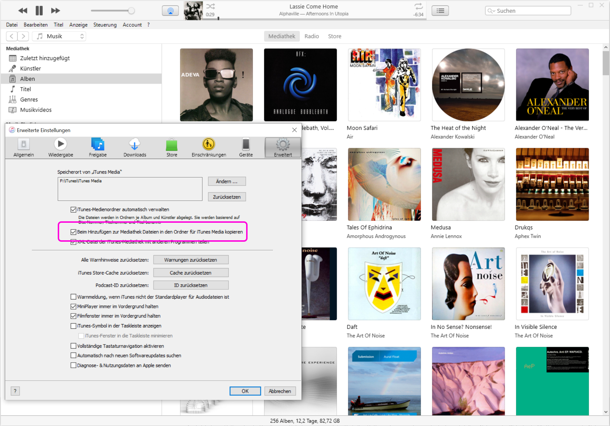Viewport: 610px width, 426px height.
Task: Pause playback
Action: click(x=39, y=11)
